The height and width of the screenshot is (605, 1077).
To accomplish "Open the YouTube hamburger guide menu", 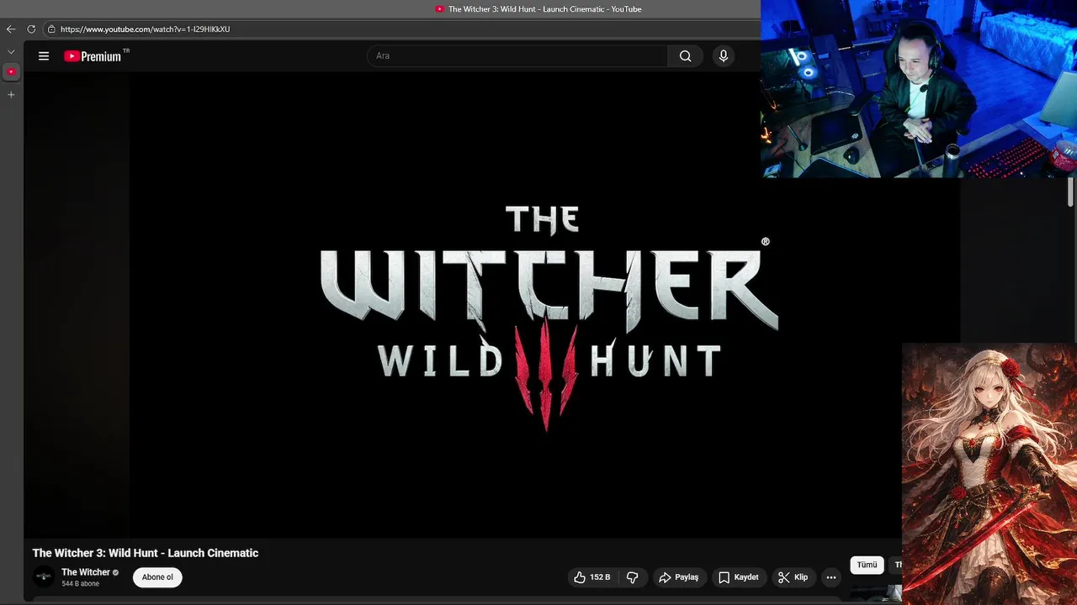I will pyautogui.click(x=44, y=56).
